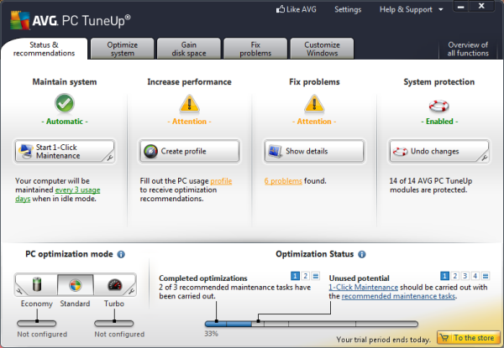Open 'every 3 usage days' link

tap(78, 190)
